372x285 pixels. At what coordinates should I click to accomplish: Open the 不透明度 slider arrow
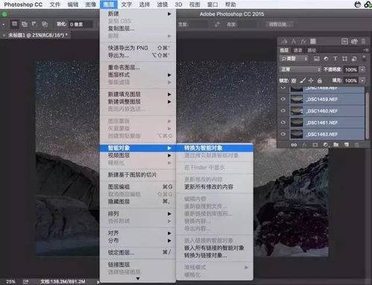tap(362, 69)
